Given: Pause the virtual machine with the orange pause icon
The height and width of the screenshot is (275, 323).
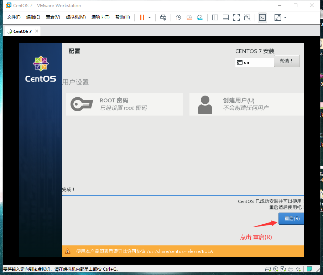Looking at the screenshot, I should pos(142,17).
